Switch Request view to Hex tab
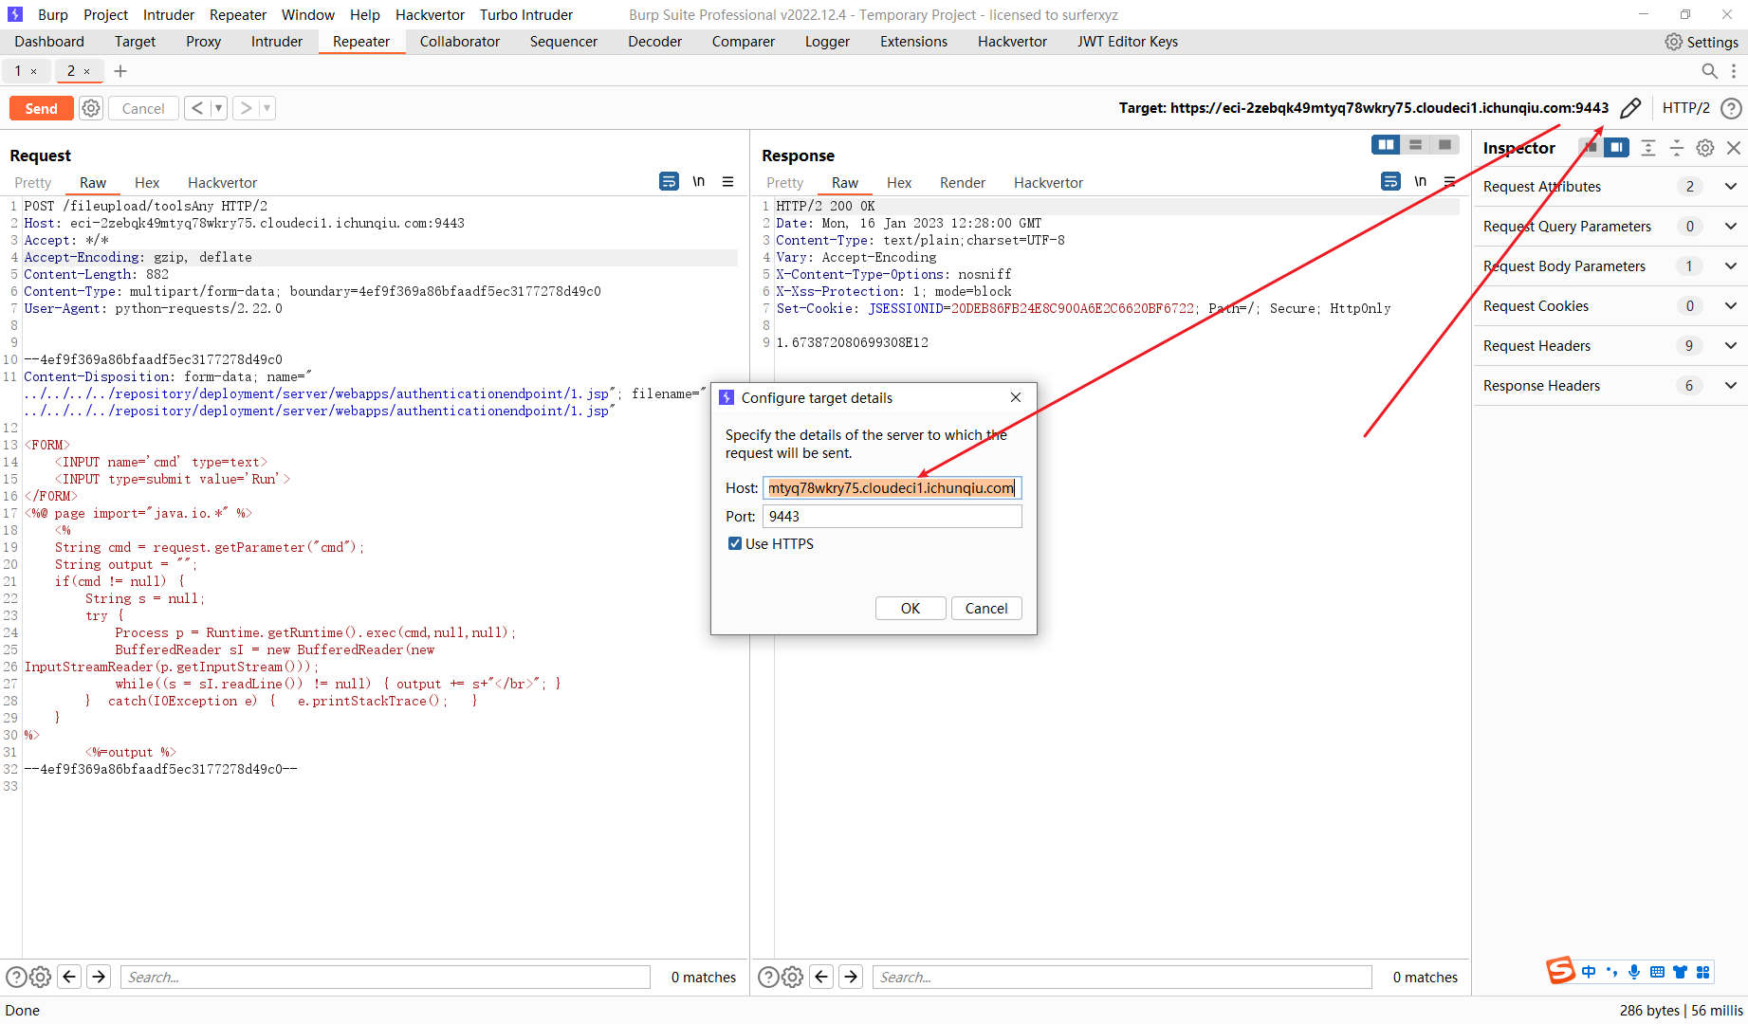Image resolution: width=1748 pixels, height=1024 pixels. (147, 183)
